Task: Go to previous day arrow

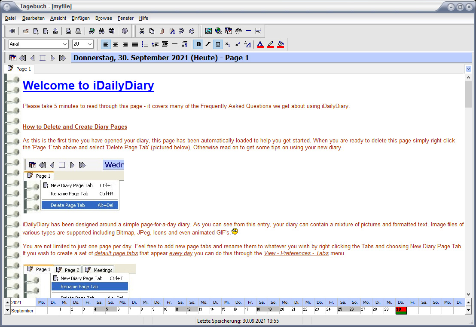Action: click(33, 58)
